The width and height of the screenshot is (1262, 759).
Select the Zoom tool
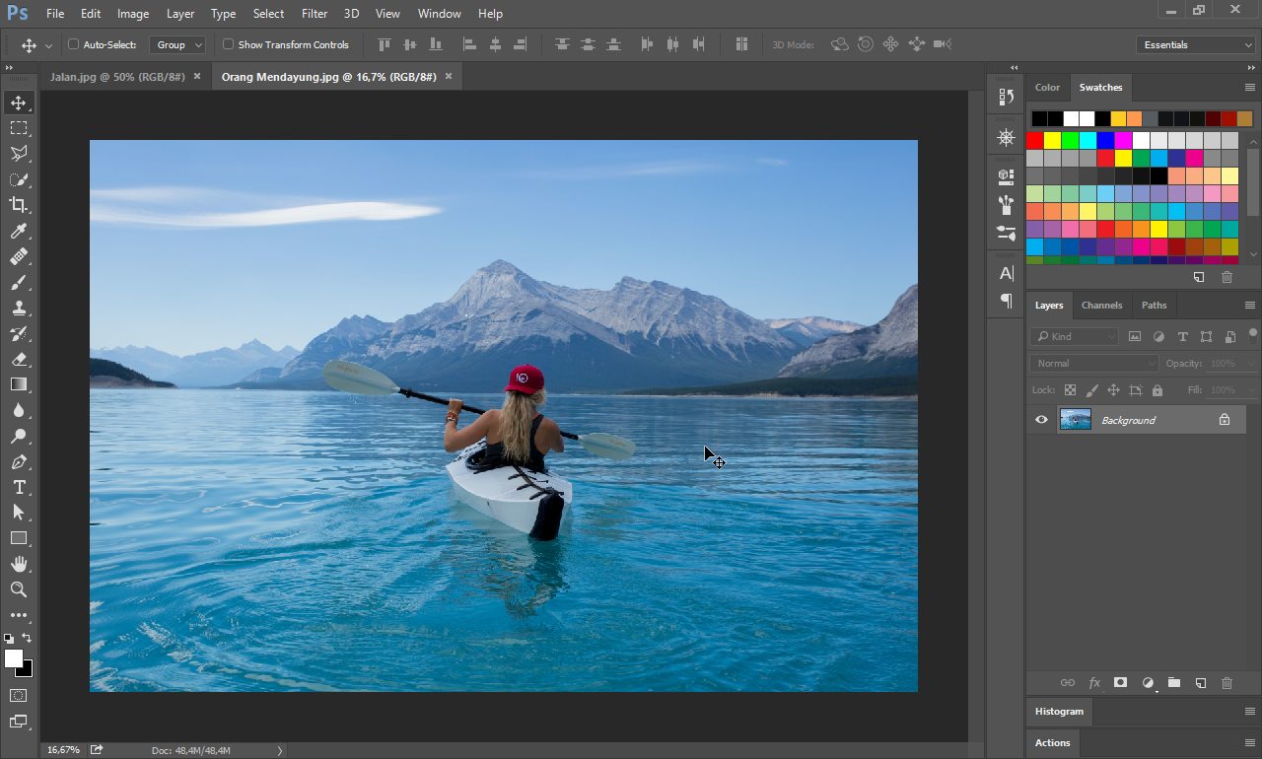(19, 589)
